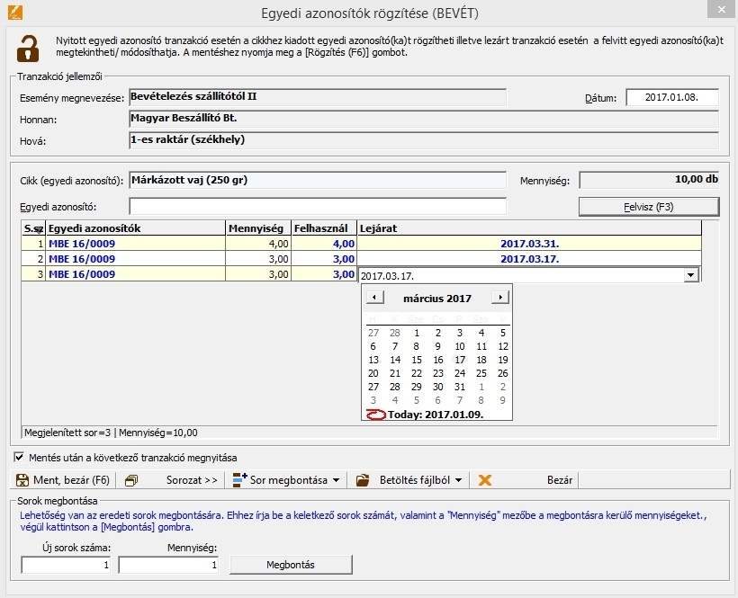
Task: Go to previous month in calendar
Action: (x=374, y=298)
